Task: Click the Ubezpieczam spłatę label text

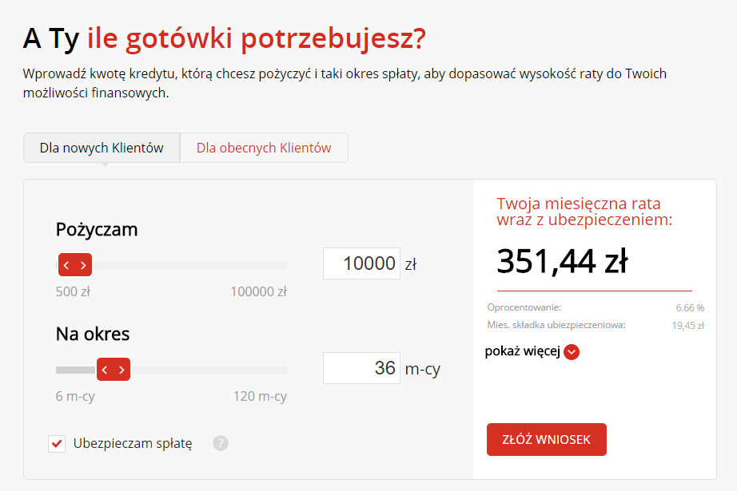Action: 133,443
